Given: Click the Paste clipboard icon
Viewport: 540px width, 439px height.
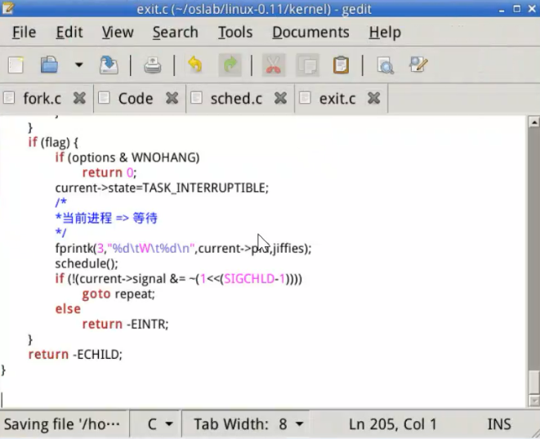Looking at the screenshot, I should 341,65.
